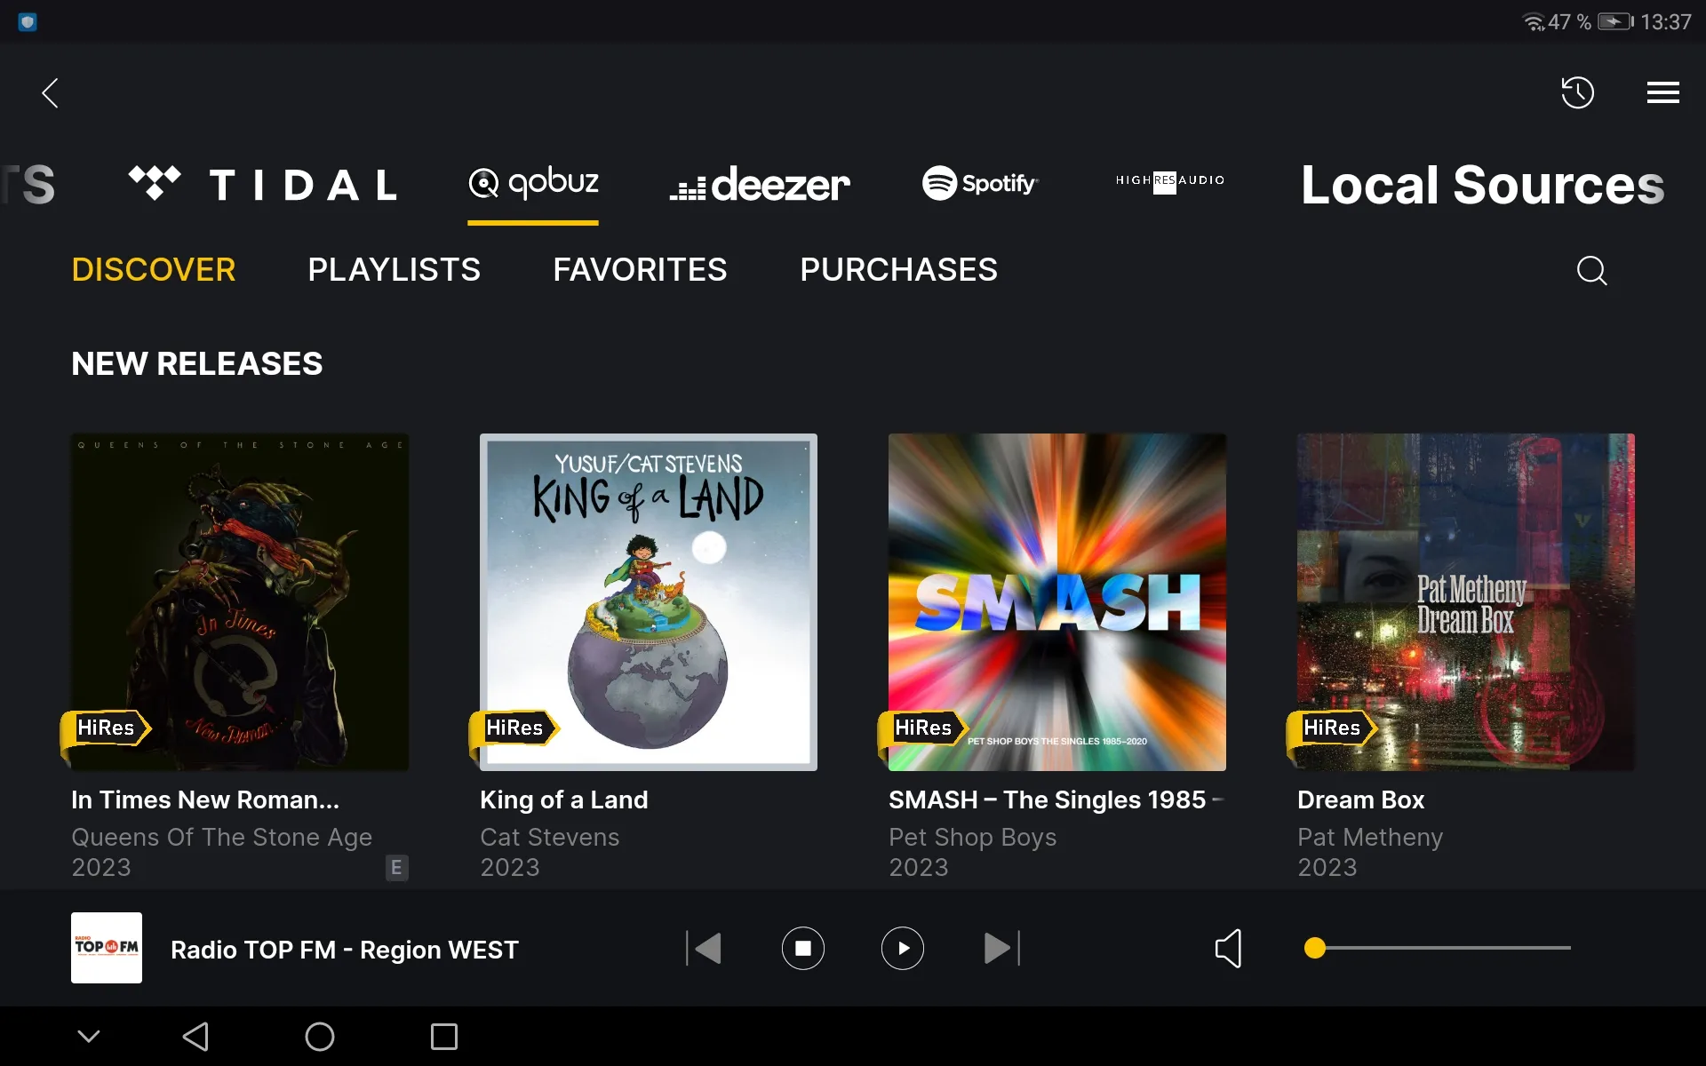Hide keyboard chevron in navigation bar

coord(89,1036)
